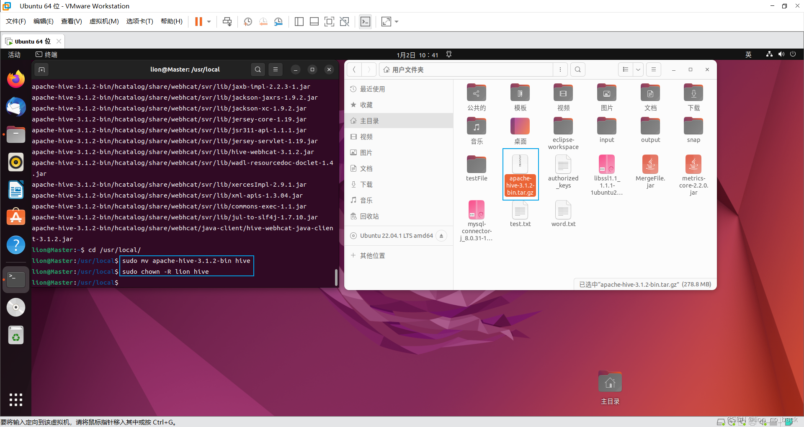804x427 pixels.
Task: Take a snapshot of this virtual machine
Action: tap(248, 21)
